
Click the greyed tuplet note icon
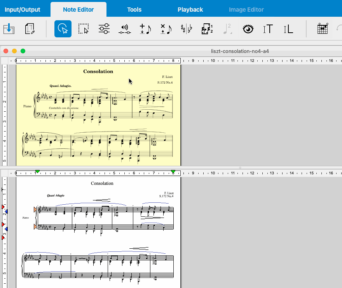point(227,29)
